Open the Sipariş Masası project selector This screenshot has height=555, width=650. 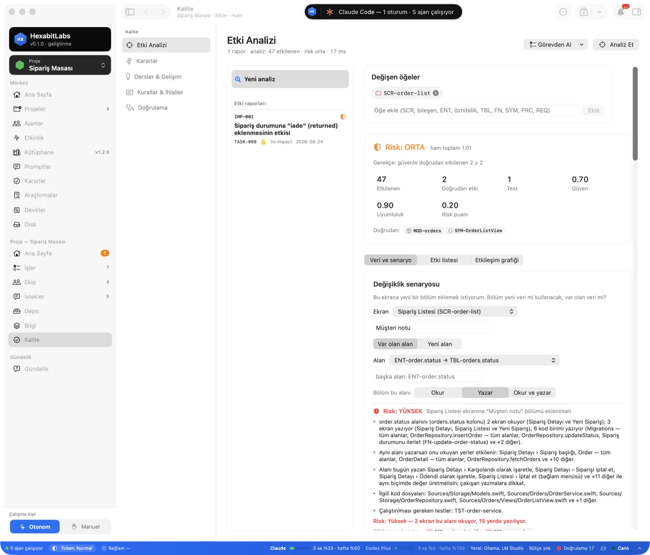click(x=60, y=65)
